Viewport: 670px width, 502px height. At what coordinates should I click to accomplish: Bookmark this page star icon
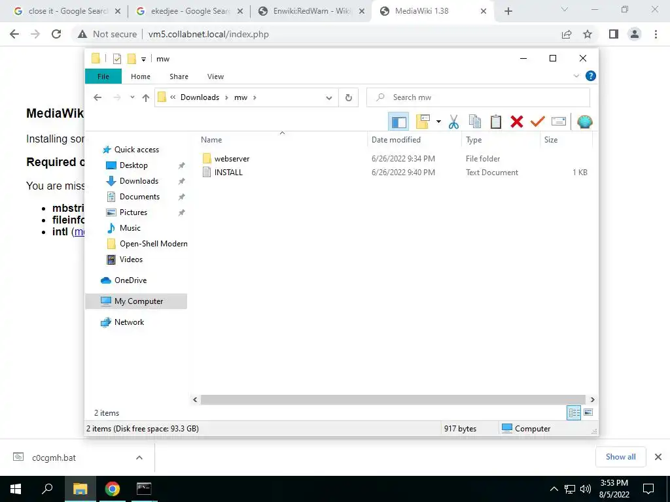(588, 34)
